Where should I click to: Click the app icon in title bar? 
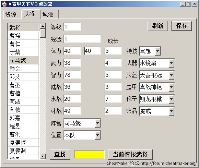pyautogui.click(x=4, y=4)
